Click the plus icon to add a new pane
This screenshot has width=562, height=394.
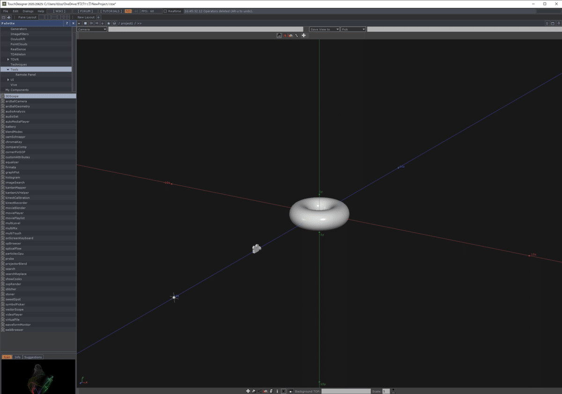click(x=103, y=23)
